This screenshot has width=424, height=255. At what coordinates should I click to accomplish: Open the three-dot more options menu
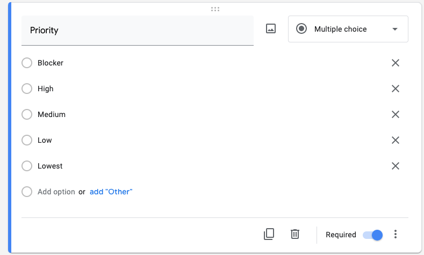click(x=396, y=234)
